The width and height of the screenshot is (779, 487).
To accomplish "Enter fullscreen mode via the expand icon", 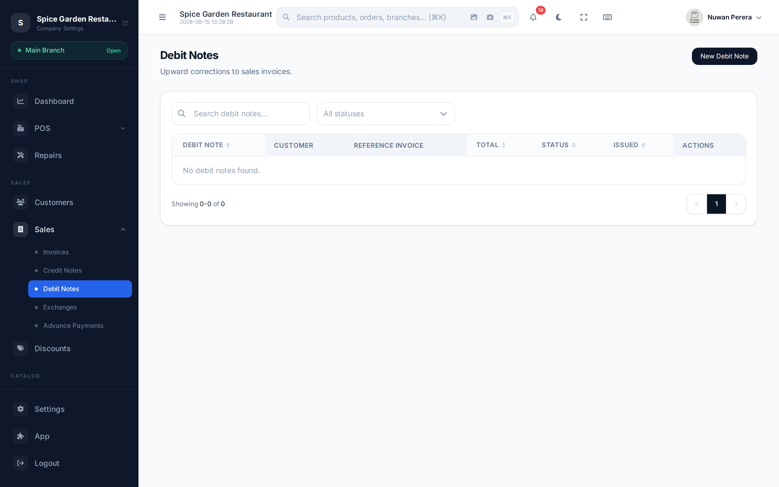I will click(x=584, y=17).
